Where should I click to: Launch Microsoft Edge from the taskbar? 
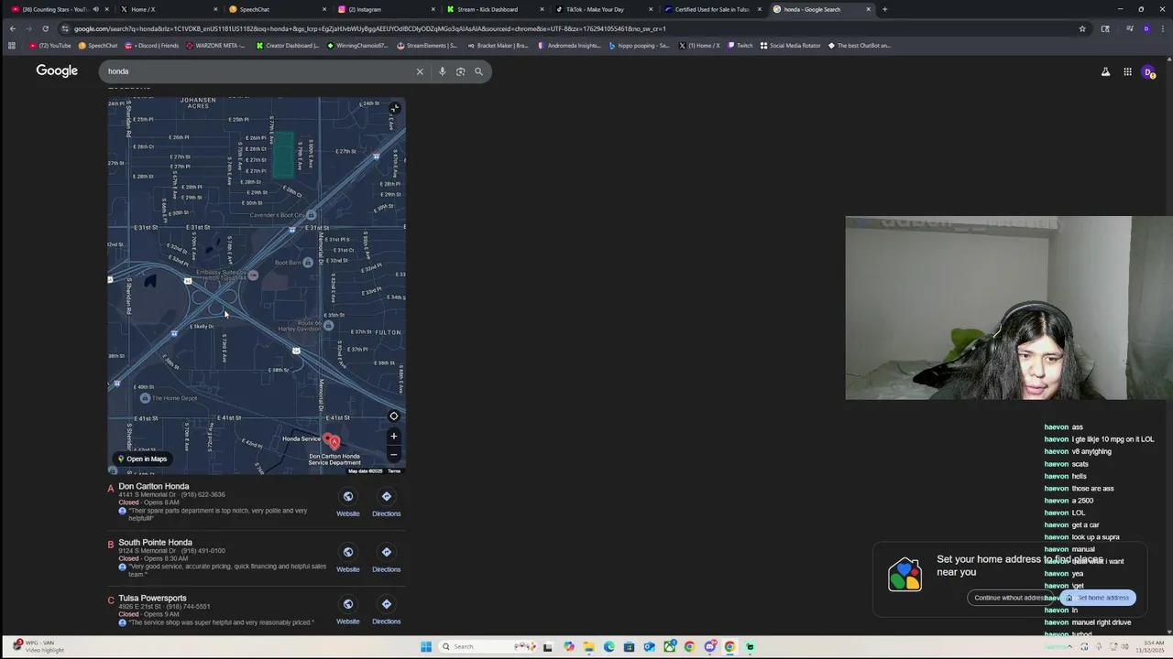pyautogui.click(x=609, y=646)
